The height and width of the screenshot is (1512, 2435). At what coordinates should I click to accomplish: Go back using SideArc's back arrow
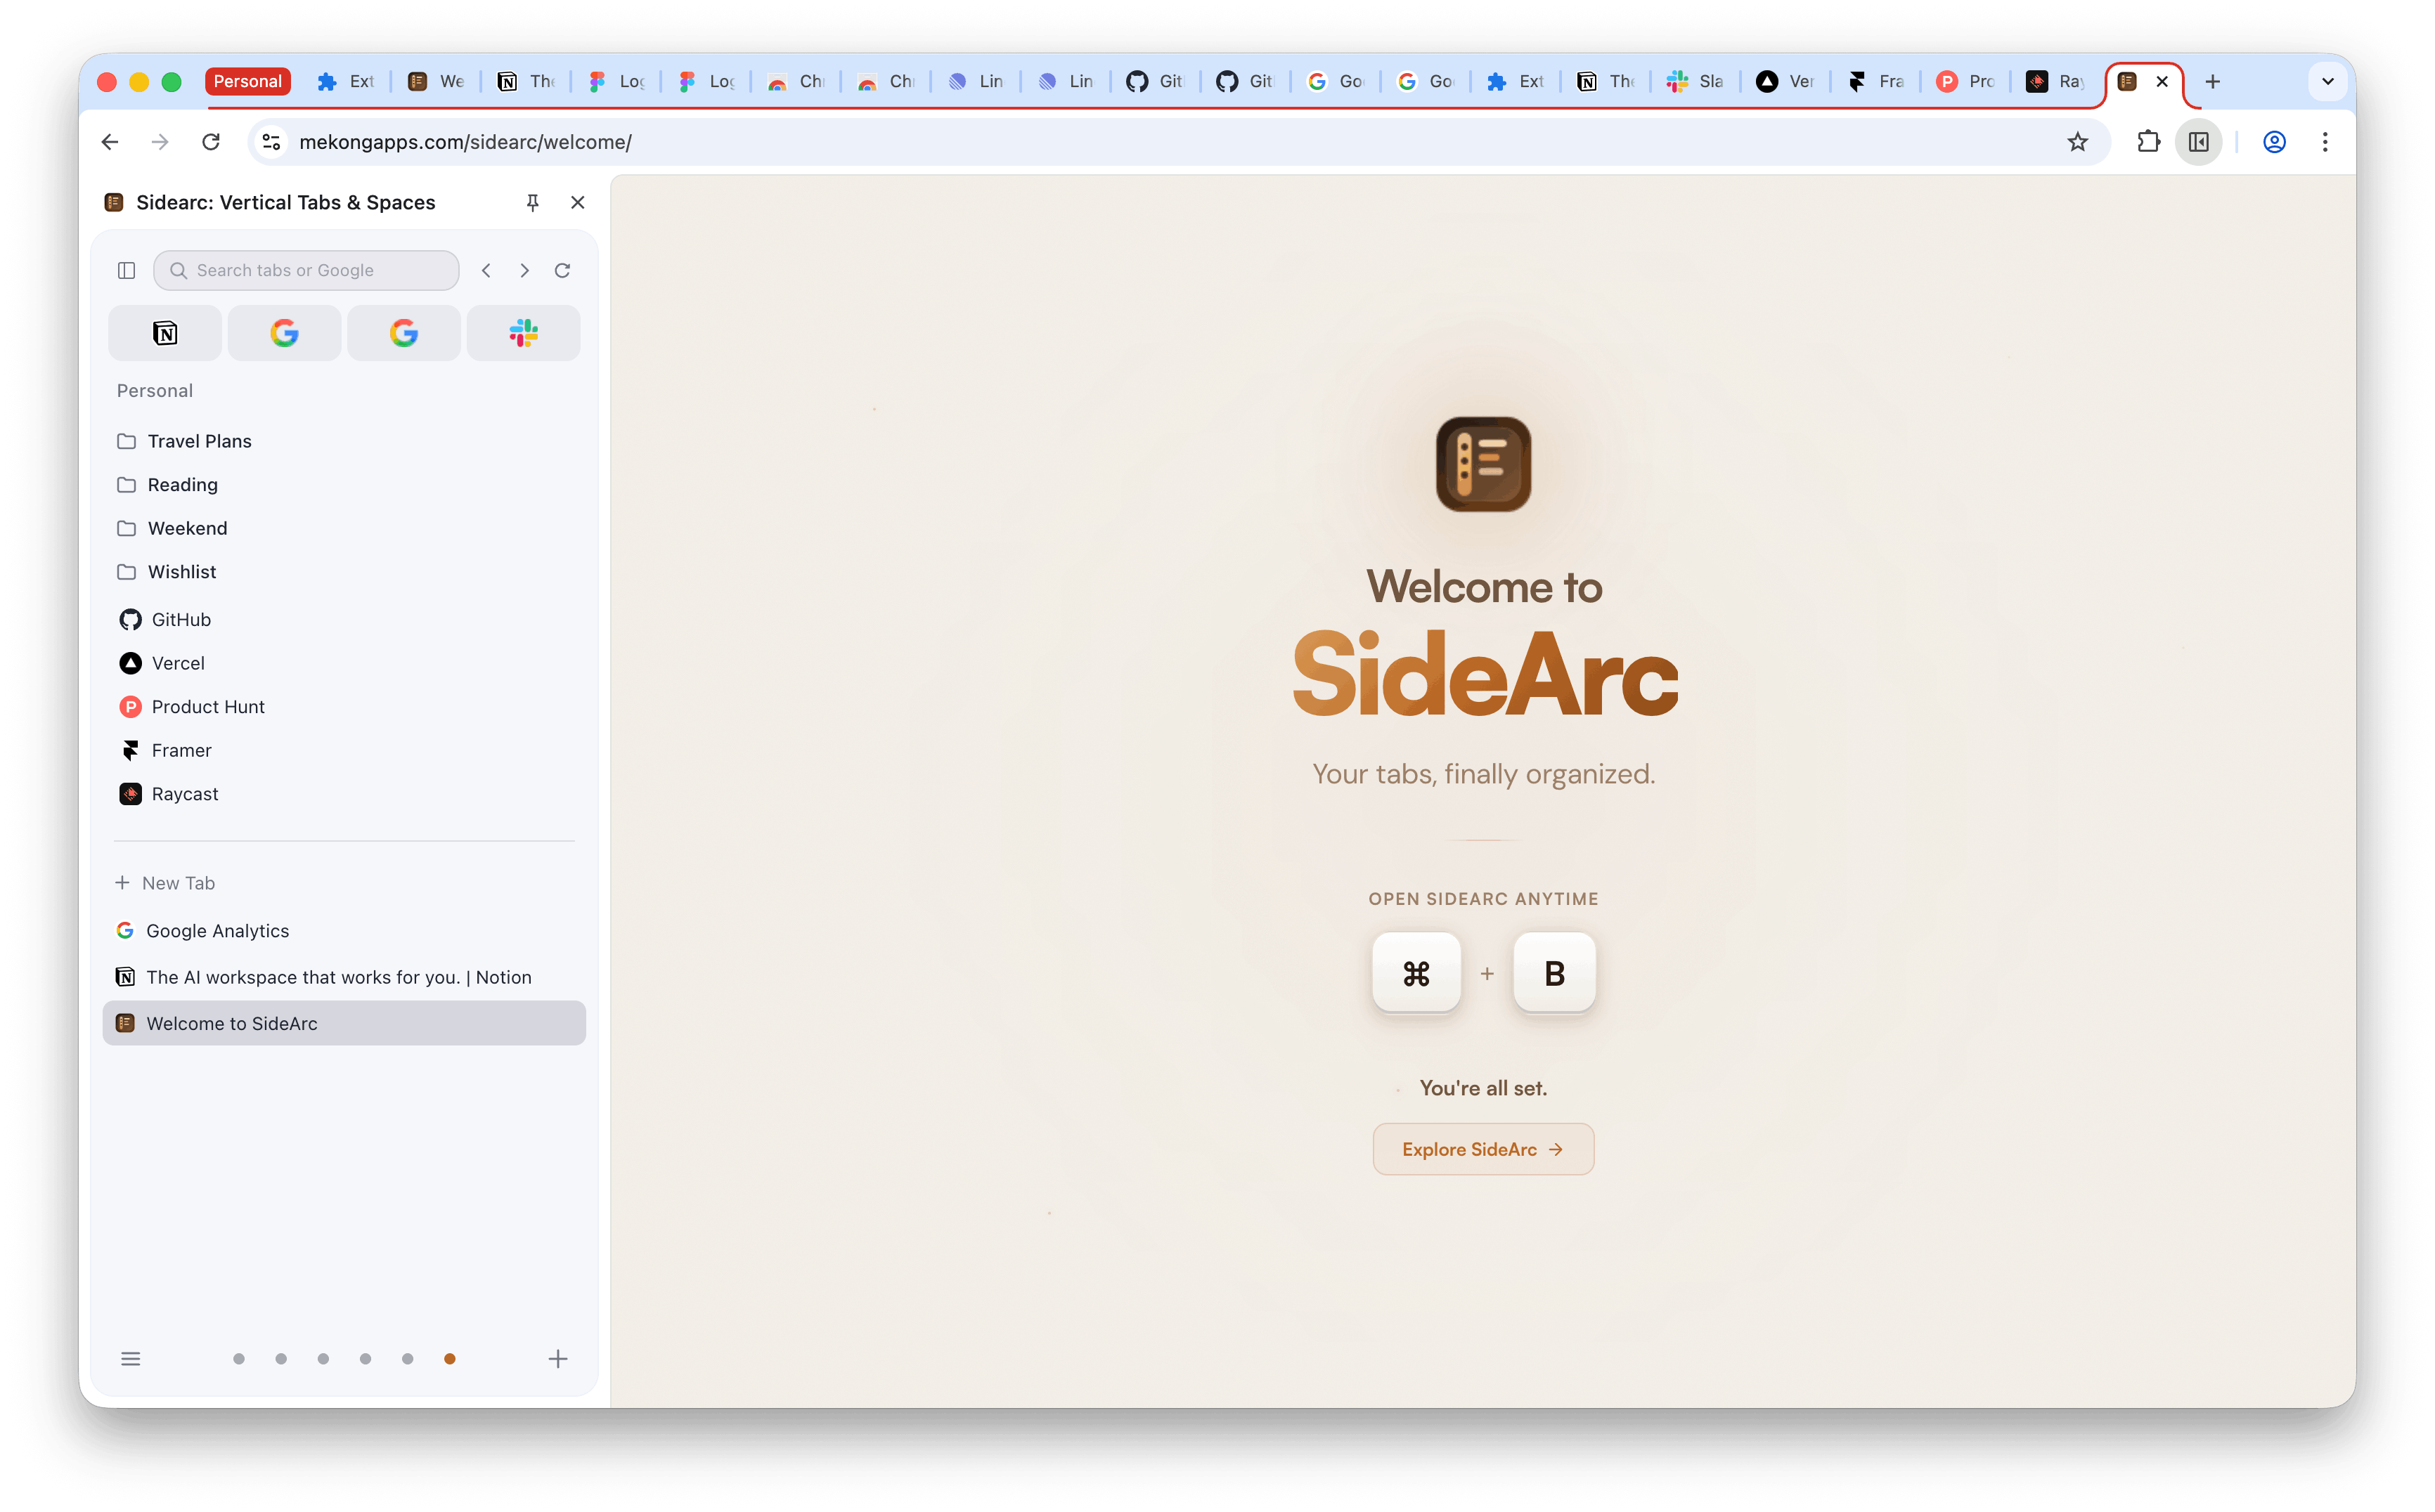[486, 270]
